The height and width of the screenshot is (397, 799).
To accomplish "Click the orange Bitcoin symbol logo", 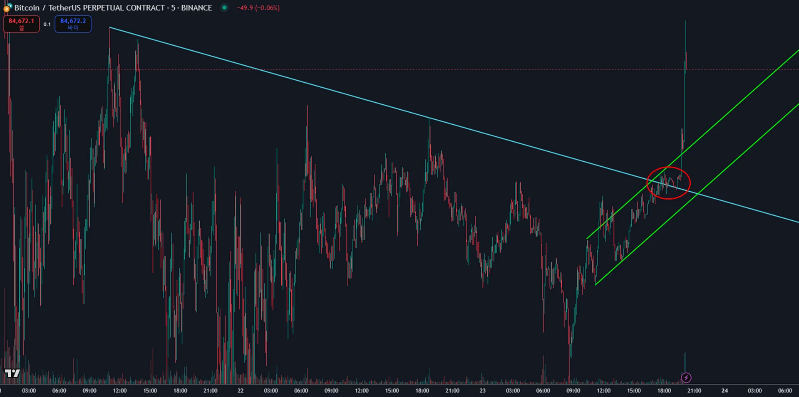I will pos(7,8).
